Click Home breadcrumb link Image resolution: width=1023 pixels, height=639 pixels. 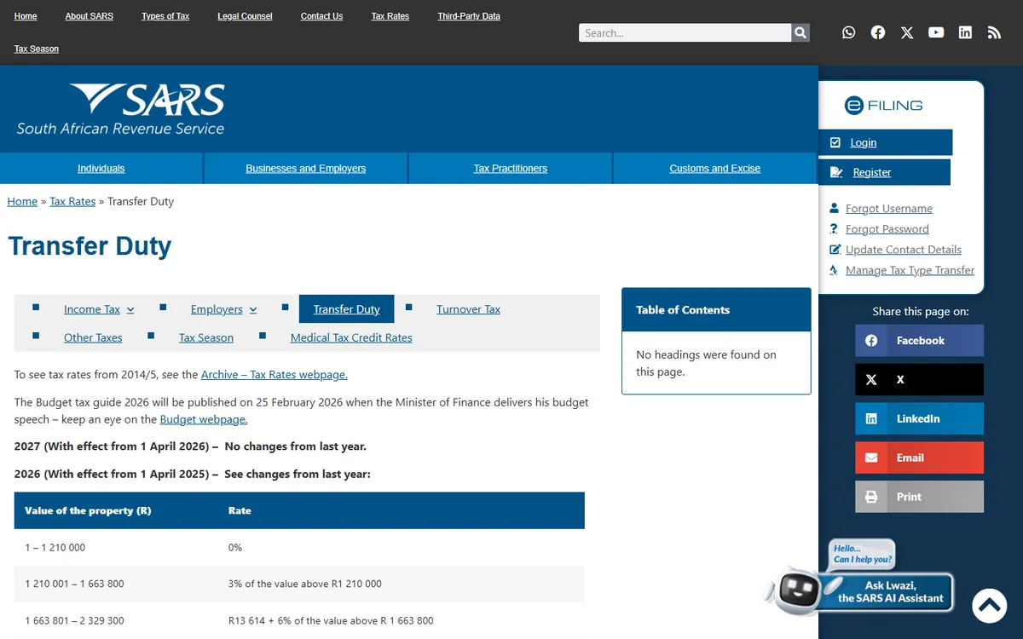(22, 201)
